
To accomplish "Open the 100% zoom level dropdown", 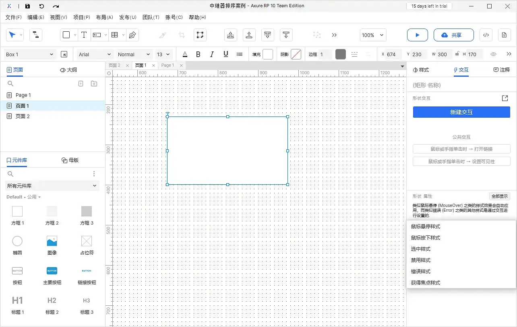I will point(372,35).
